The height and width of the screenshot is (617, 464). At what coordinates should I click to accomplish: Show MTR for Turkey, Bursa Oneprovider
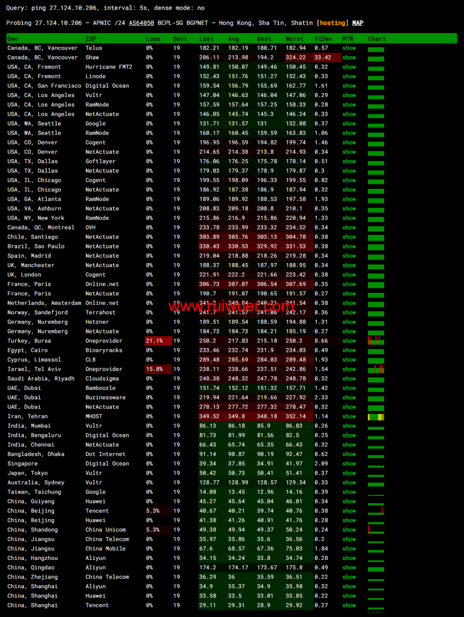coord(349,341)
